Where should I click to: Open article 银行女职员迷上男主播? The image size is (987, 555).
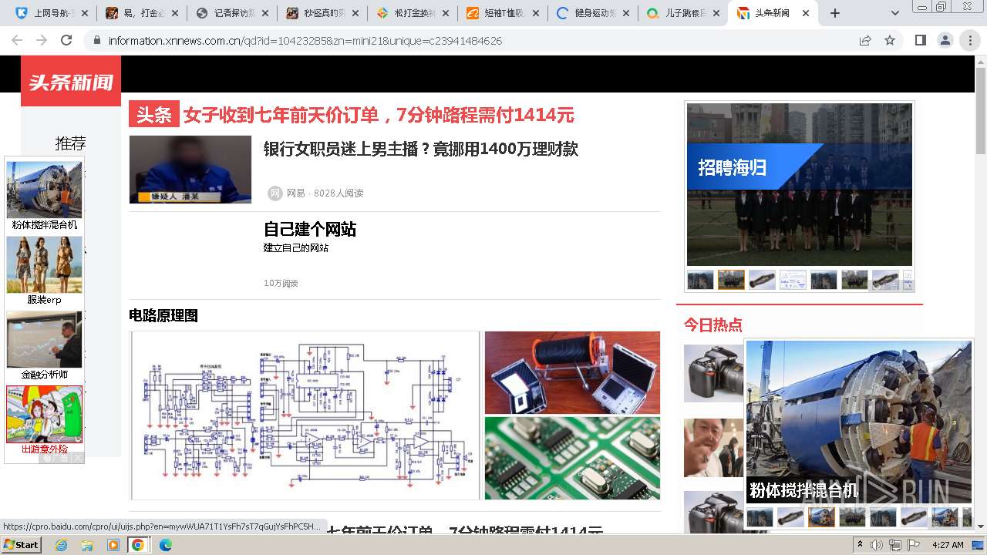[421, 150]
